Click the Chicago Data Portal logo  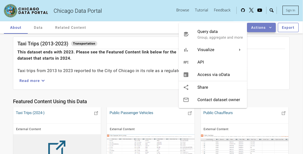click(x=26, y=11)
